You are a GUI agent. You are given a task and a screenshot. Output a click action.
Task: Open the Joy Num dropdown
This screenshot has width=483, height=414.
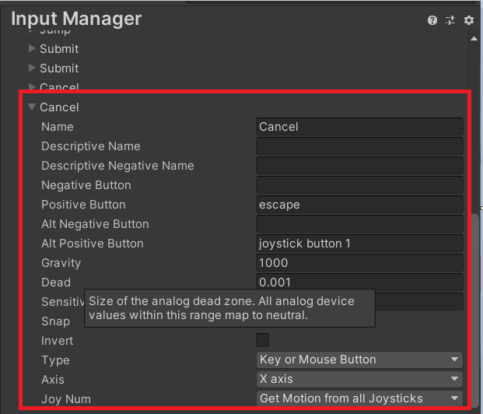point(359,398)
